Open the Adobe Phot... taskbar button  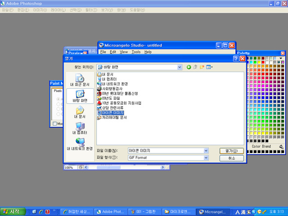pos(111,212)
